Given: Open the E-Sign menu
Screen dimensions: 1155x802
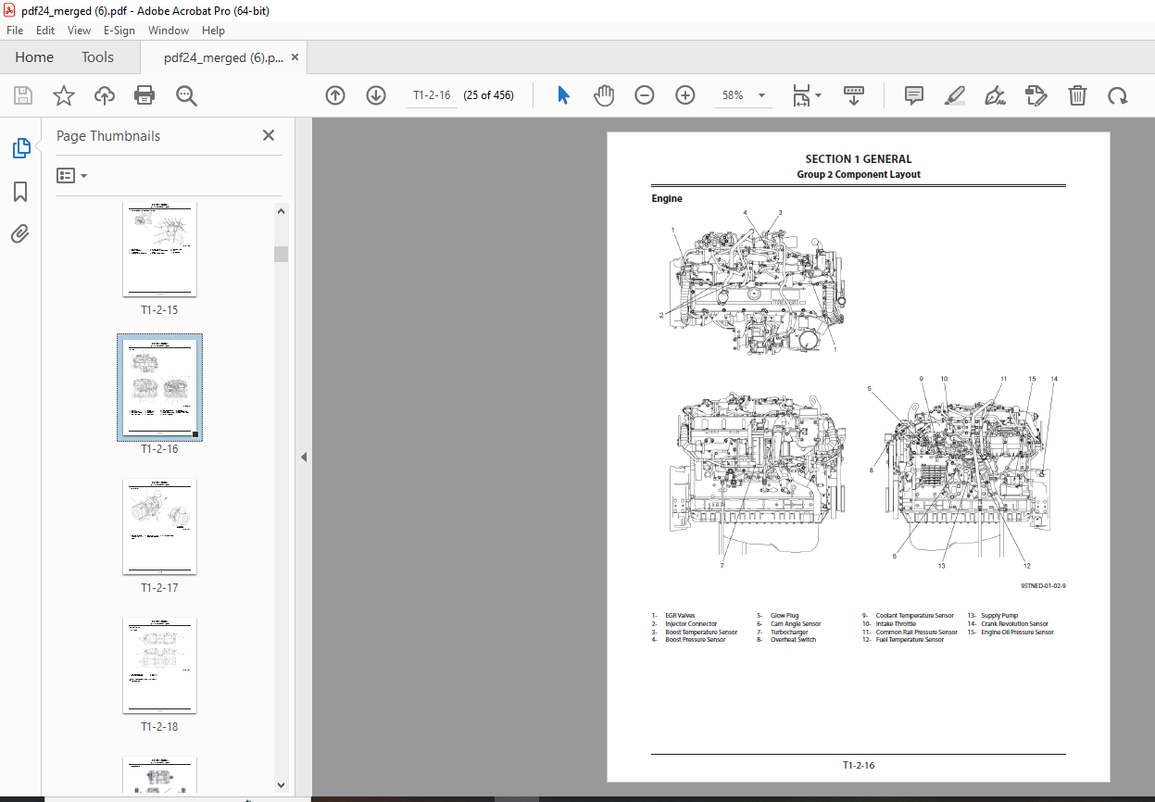Looking at the screenshot, I should (x=119, y=31).
